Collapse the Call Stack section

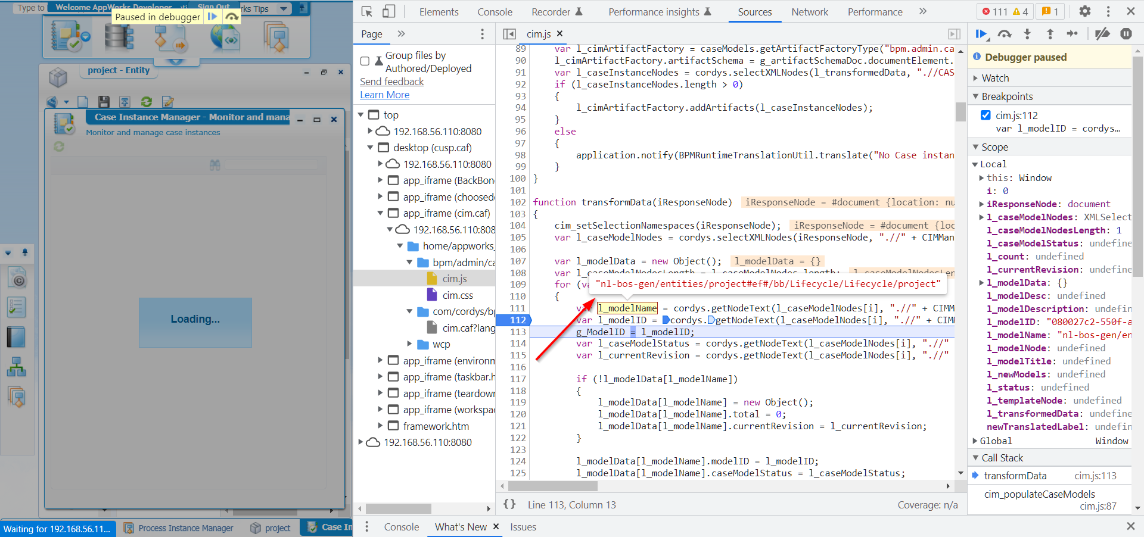pos(1002,458)
